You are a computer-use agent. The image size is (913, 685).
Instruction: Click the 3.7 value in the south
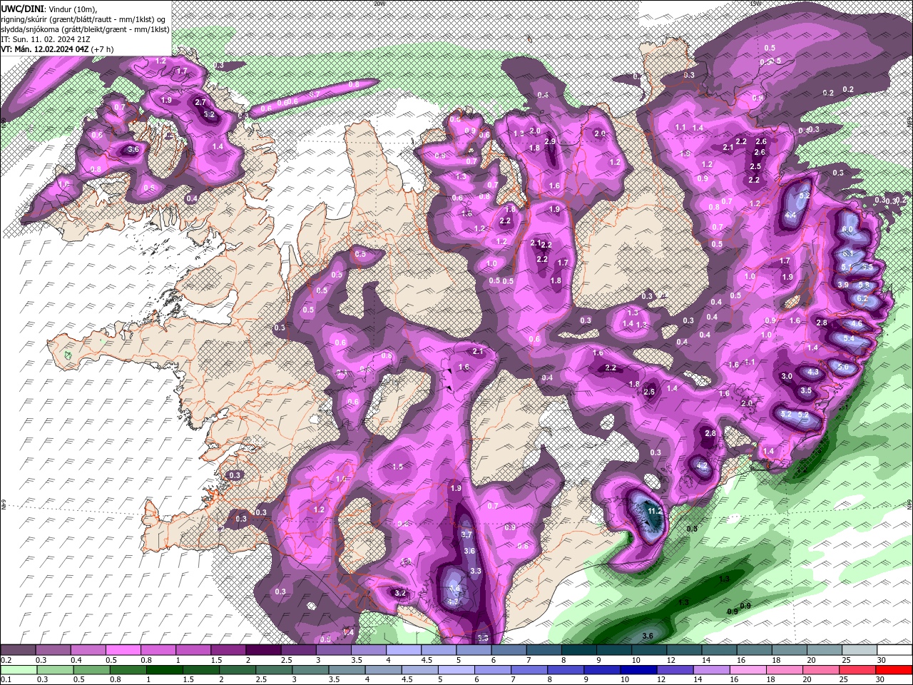click(467, 534)
